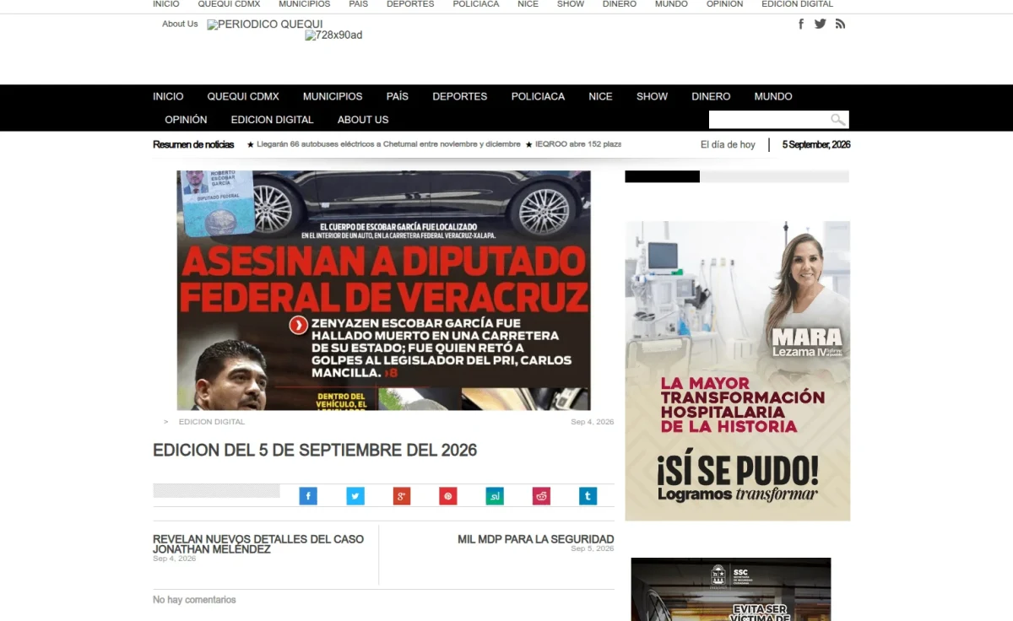Open the header Facebook page icon
Image resolution: width=1013 pixels, height=621 pixels.
pyautogui.click(x=801, y=24)
